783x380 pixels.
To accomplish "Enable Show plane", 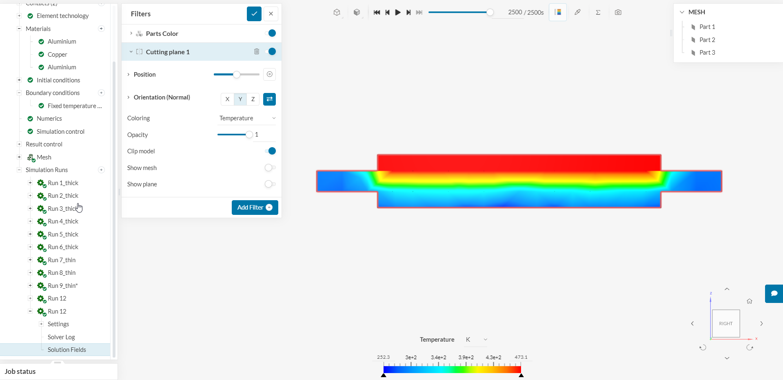I will coord(269,184).
